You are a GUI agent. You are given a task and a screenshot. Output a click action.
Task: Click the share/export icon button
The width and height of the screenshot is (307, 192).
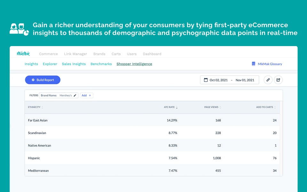(278, 80)
